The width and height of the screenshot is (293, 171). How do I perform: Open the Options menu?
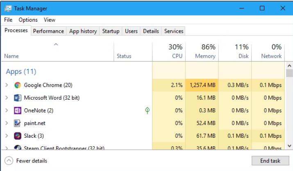click(x=28, y=20)
